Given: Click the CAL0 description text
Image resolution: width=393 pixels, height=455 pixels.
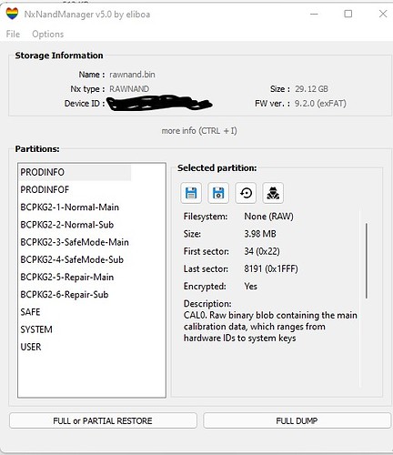Looking at the screenshot, I should coord(270,327).
